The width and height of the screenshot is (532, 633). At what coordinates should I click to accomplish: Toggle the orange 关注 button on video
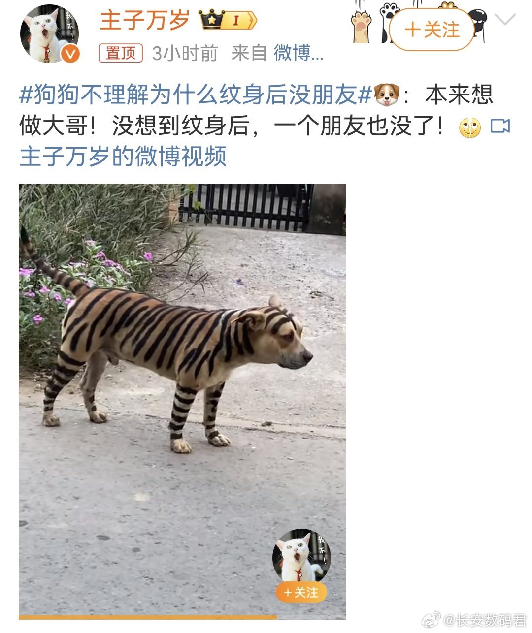coord(301,592)
